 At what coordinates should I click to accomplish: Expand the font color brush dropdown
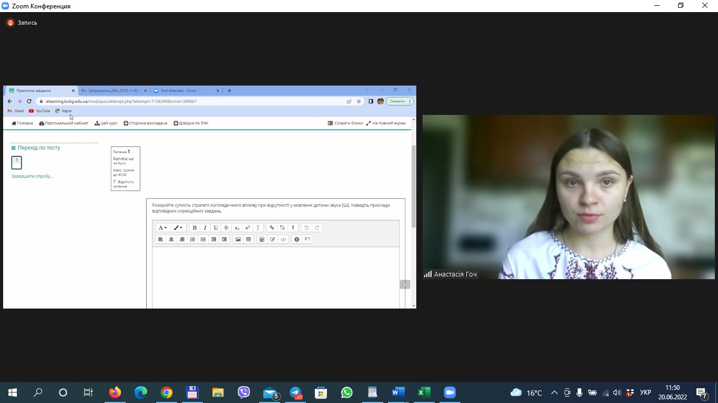(x=178, y=228)
